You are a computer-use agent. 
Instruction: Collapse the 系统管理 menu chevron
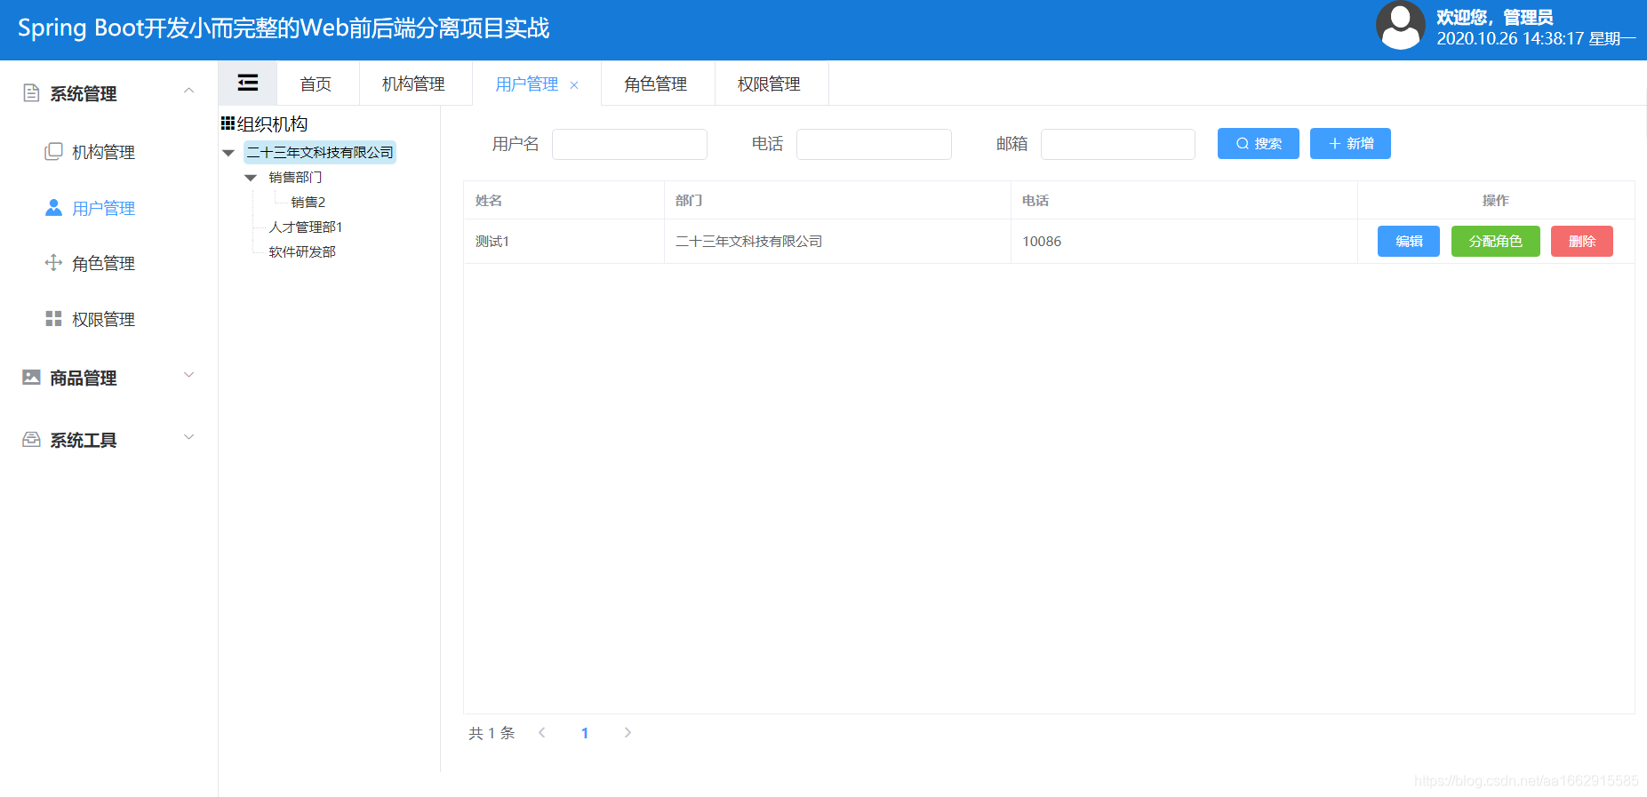(188, 91)
